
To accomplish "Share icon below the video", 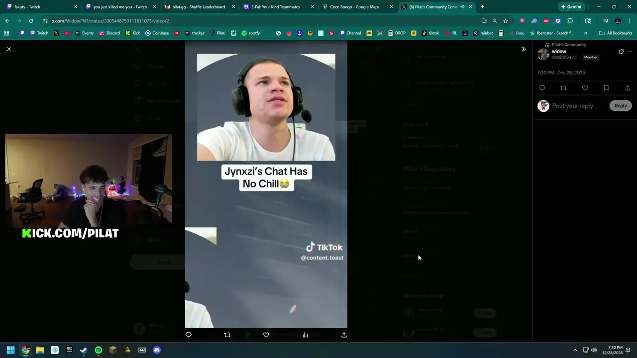I will [x=344, y=335].
